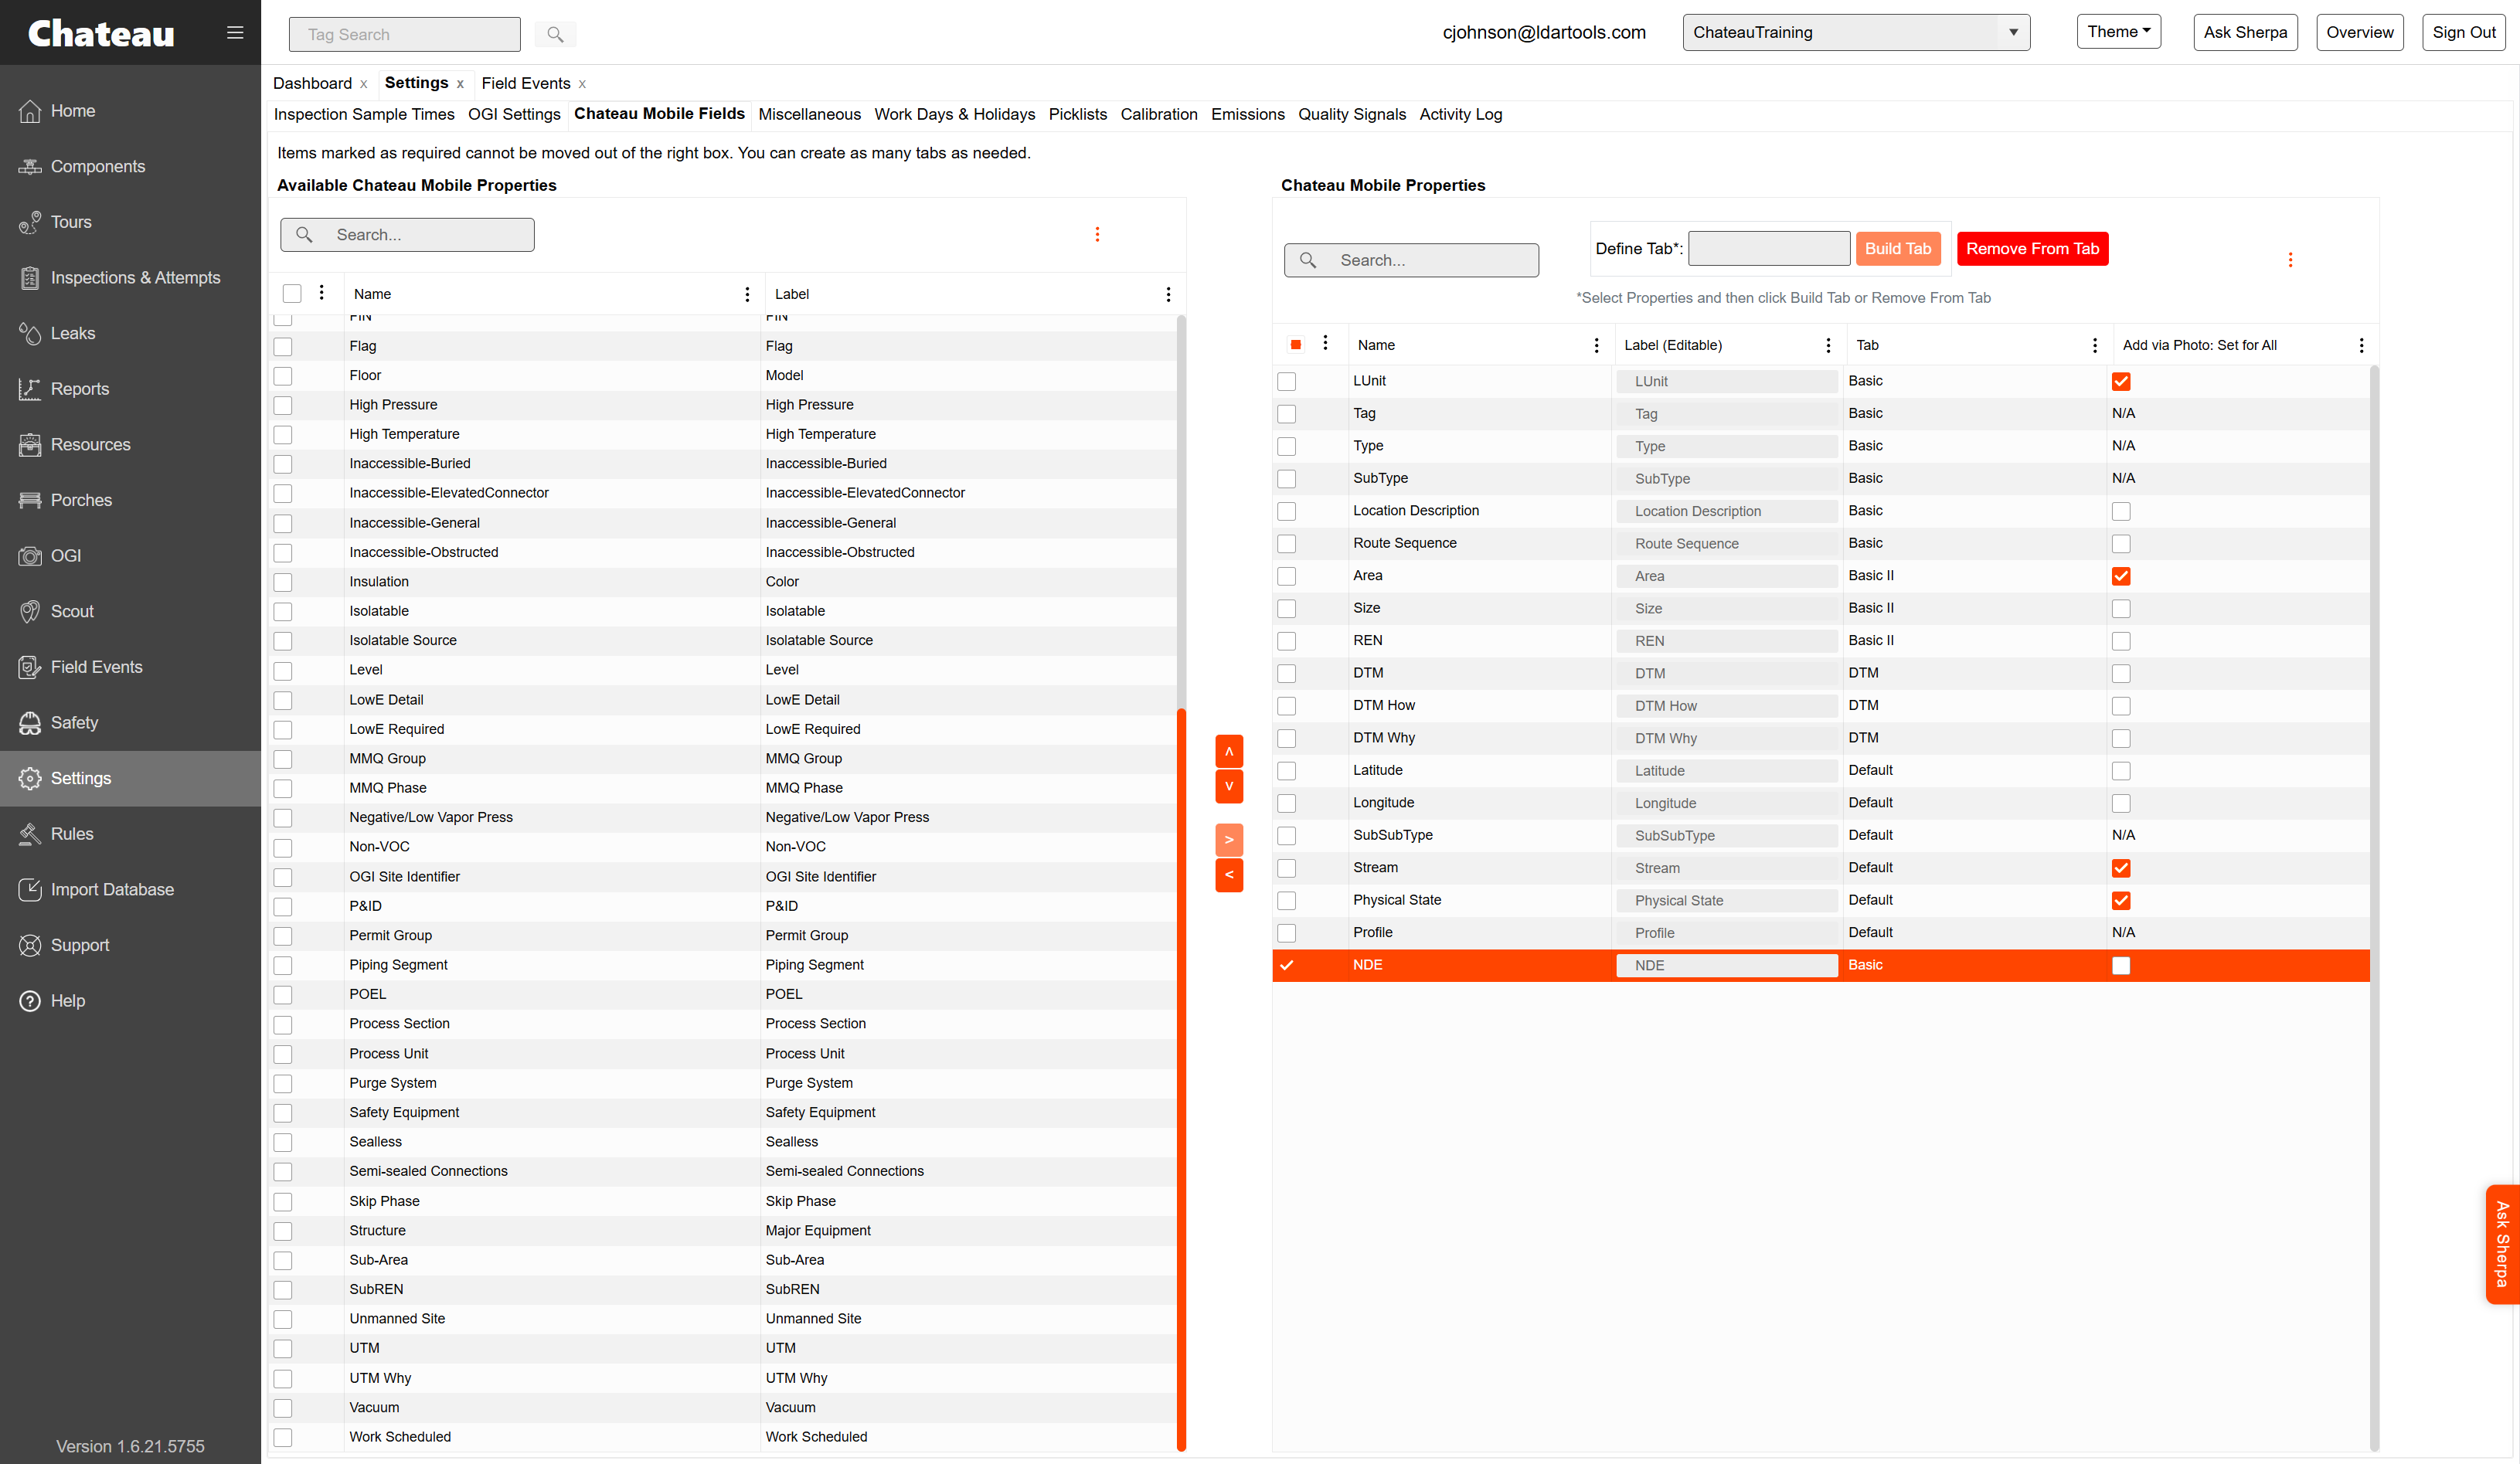Image resolution: width=2520 pixels, height=1464 pixels.
Task: Open Components in the sidebar
Action: [x=130, y=167]
